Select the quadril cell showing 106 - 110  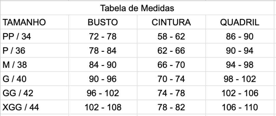click(240, 107)
